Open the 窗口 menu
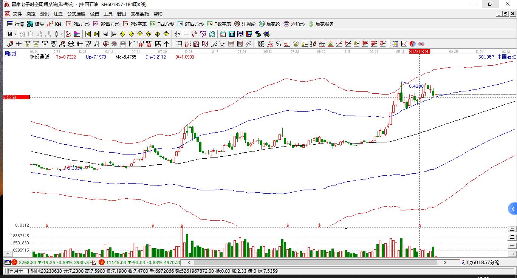Image resolution: width=517 pixels, height=278 pixels. 122,14
